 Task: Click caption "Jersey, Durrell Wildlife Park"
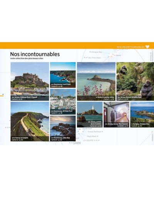click(x=129, y=97)
